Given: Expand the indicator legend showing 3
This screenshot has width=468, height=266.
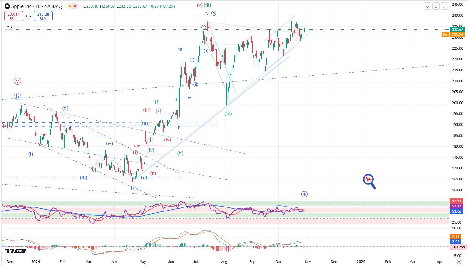Looking at the screenshot, I should click(9, 27).
